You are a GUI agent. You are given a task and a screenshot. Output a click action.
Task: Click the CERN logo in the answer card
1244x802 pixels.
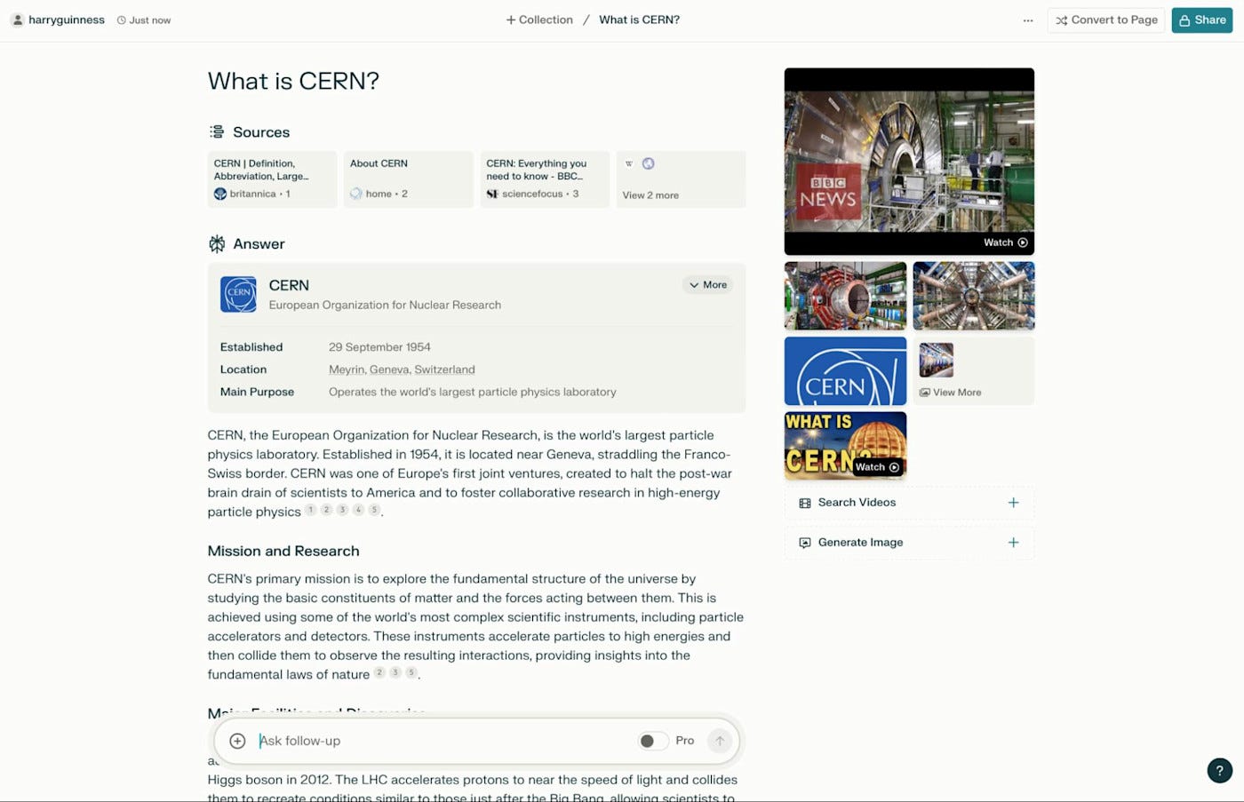238,294
